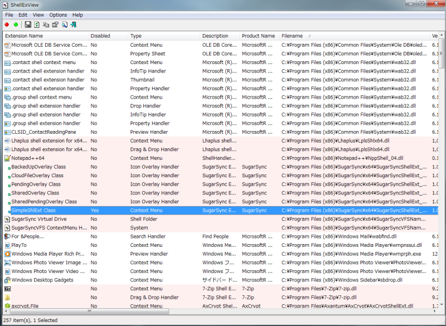Click the first Lhaplus shell extension icon
Screen dimensions: 446x326
click(x=7, y=140)
